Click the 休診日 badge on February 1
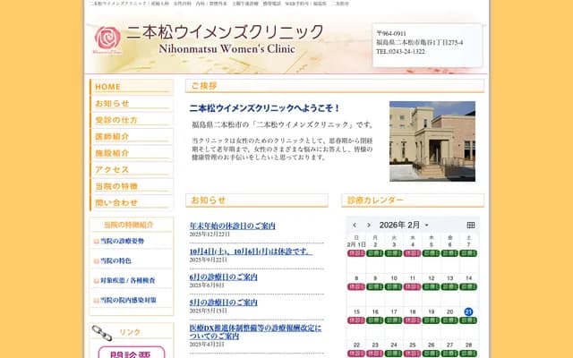 [355, 253]
